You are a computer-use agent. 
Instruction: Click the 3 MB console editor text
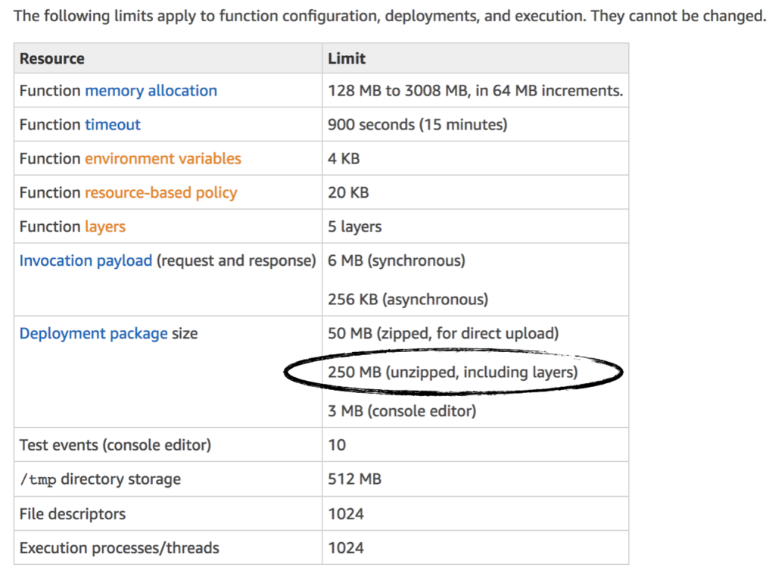click(402, 411)
